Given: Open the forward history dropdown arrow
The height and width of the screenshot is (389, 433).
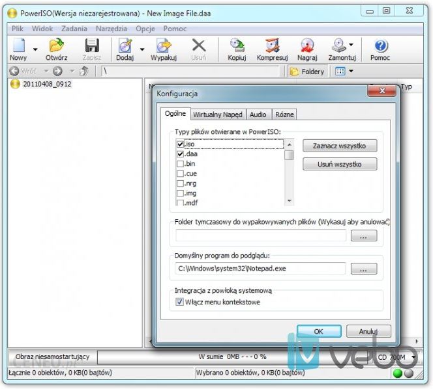Looking at the screenshot, I should 72,71.
